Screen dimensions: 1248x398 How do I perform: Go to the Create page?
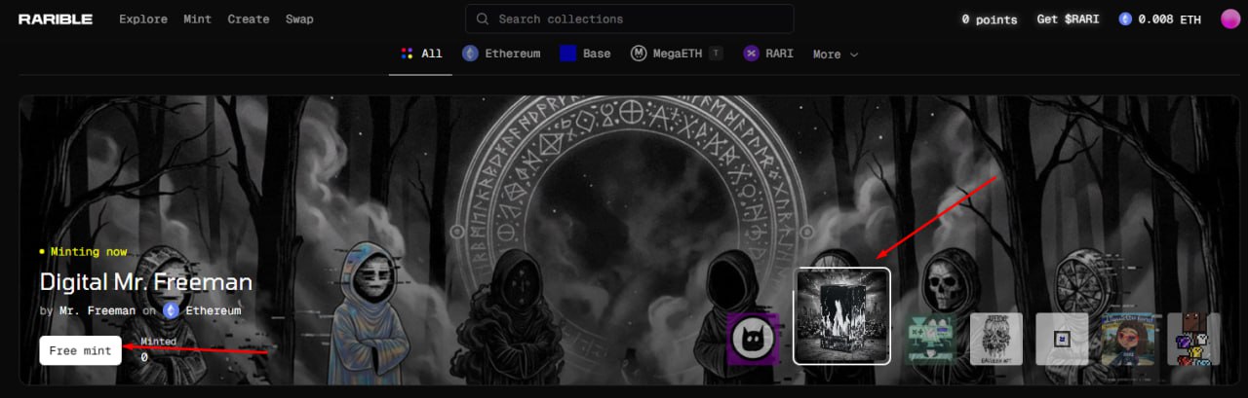point(249,19)
